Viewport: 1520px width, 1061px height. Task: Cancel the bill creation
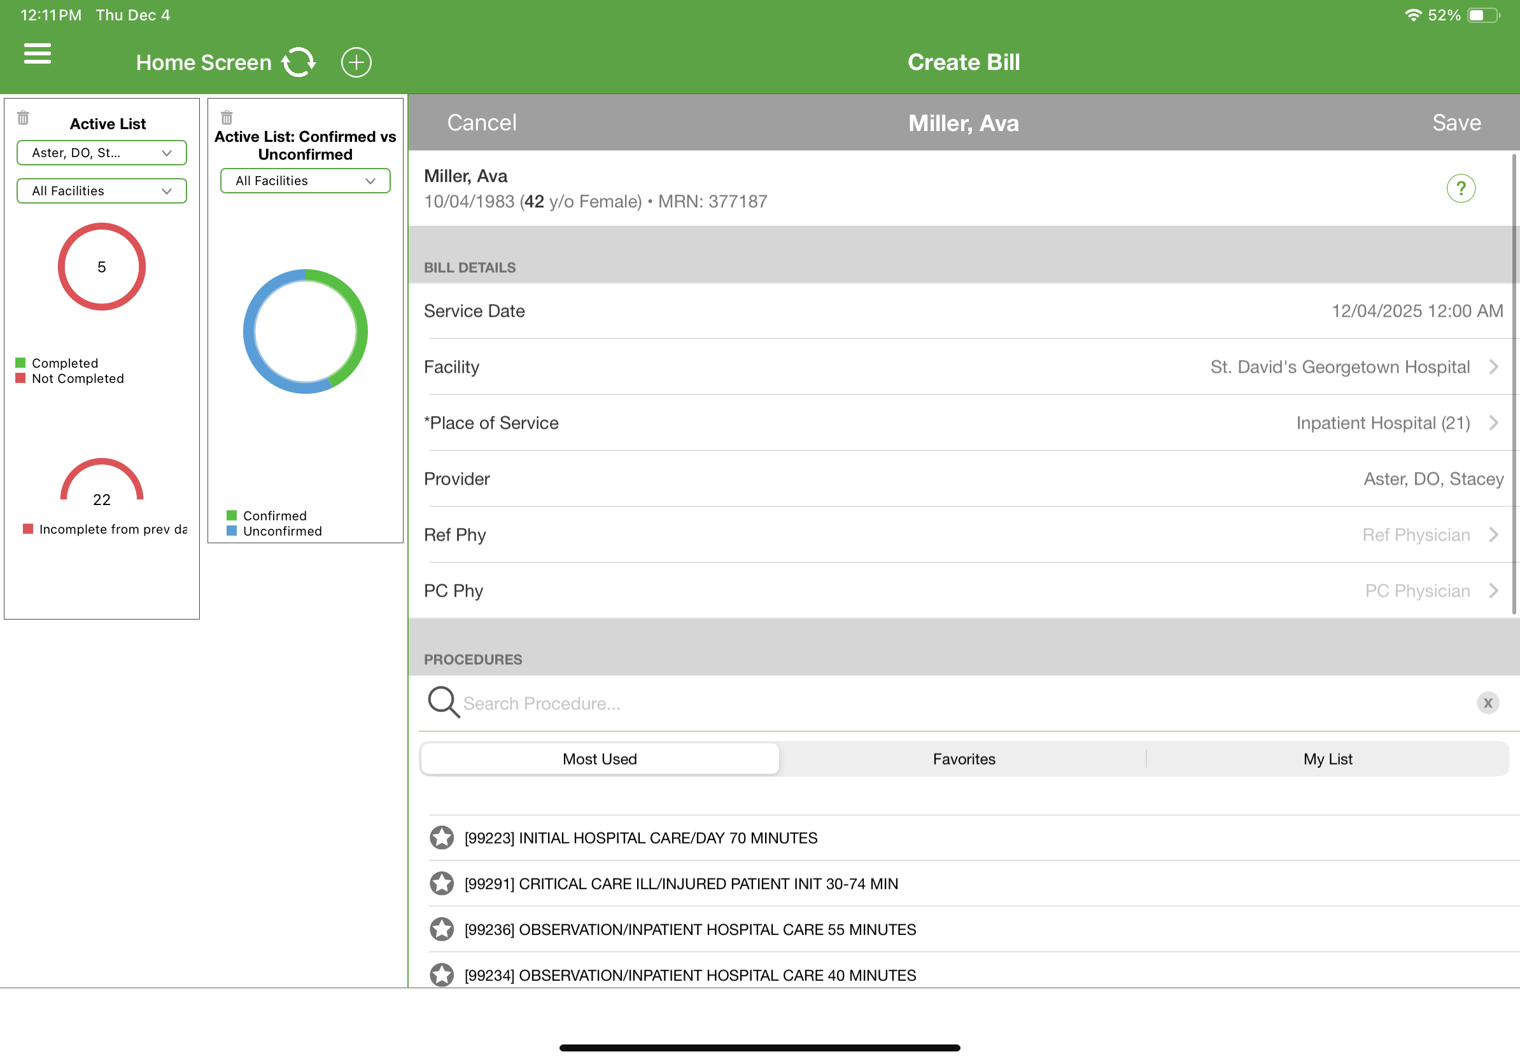click(x=481, y=122)
